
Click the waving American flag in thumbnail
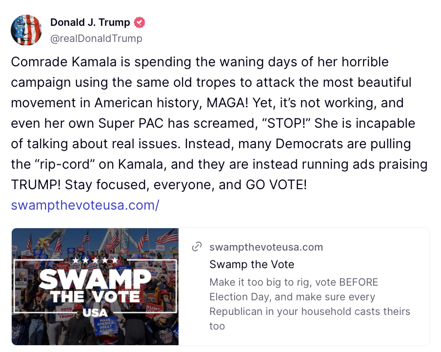166,235
